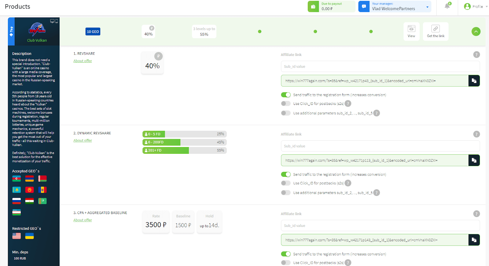Open About offer link under Dynamic Revshare
489x266 pixels.
click(x=83, y=140)
